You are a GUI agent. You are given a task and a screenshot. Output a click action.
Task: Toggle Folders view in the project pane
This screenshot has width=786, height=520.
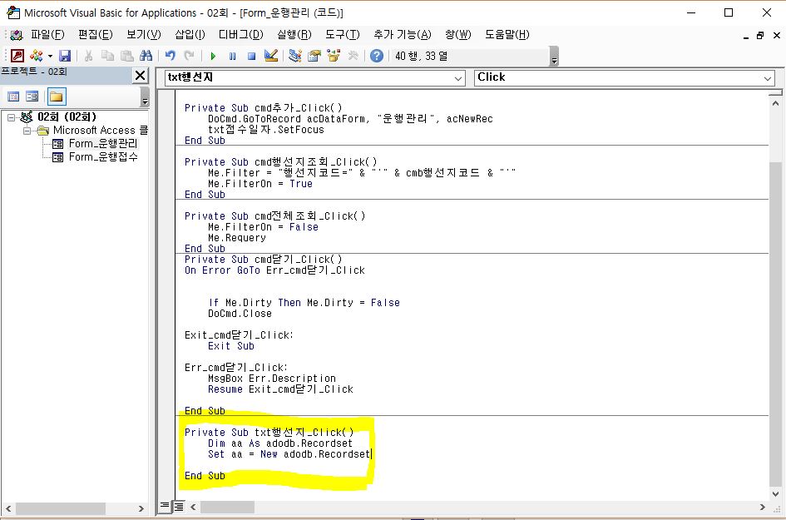point(57,96)
